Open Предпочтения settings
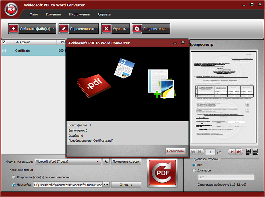The image size is (265, 197). click(151, 29)
